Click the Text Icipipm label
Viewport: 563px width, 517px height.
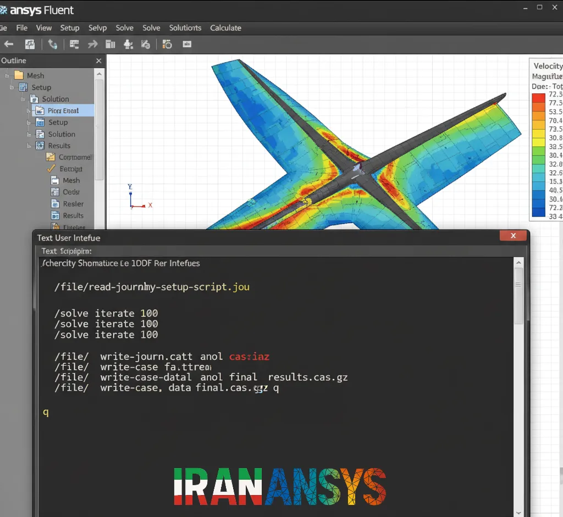(x=67, y=251)
